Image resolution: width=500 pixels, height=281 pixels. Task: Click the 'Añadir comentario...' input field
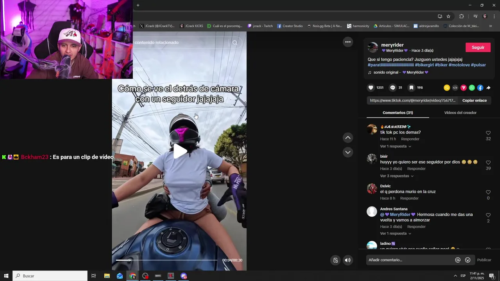point(410,260)
